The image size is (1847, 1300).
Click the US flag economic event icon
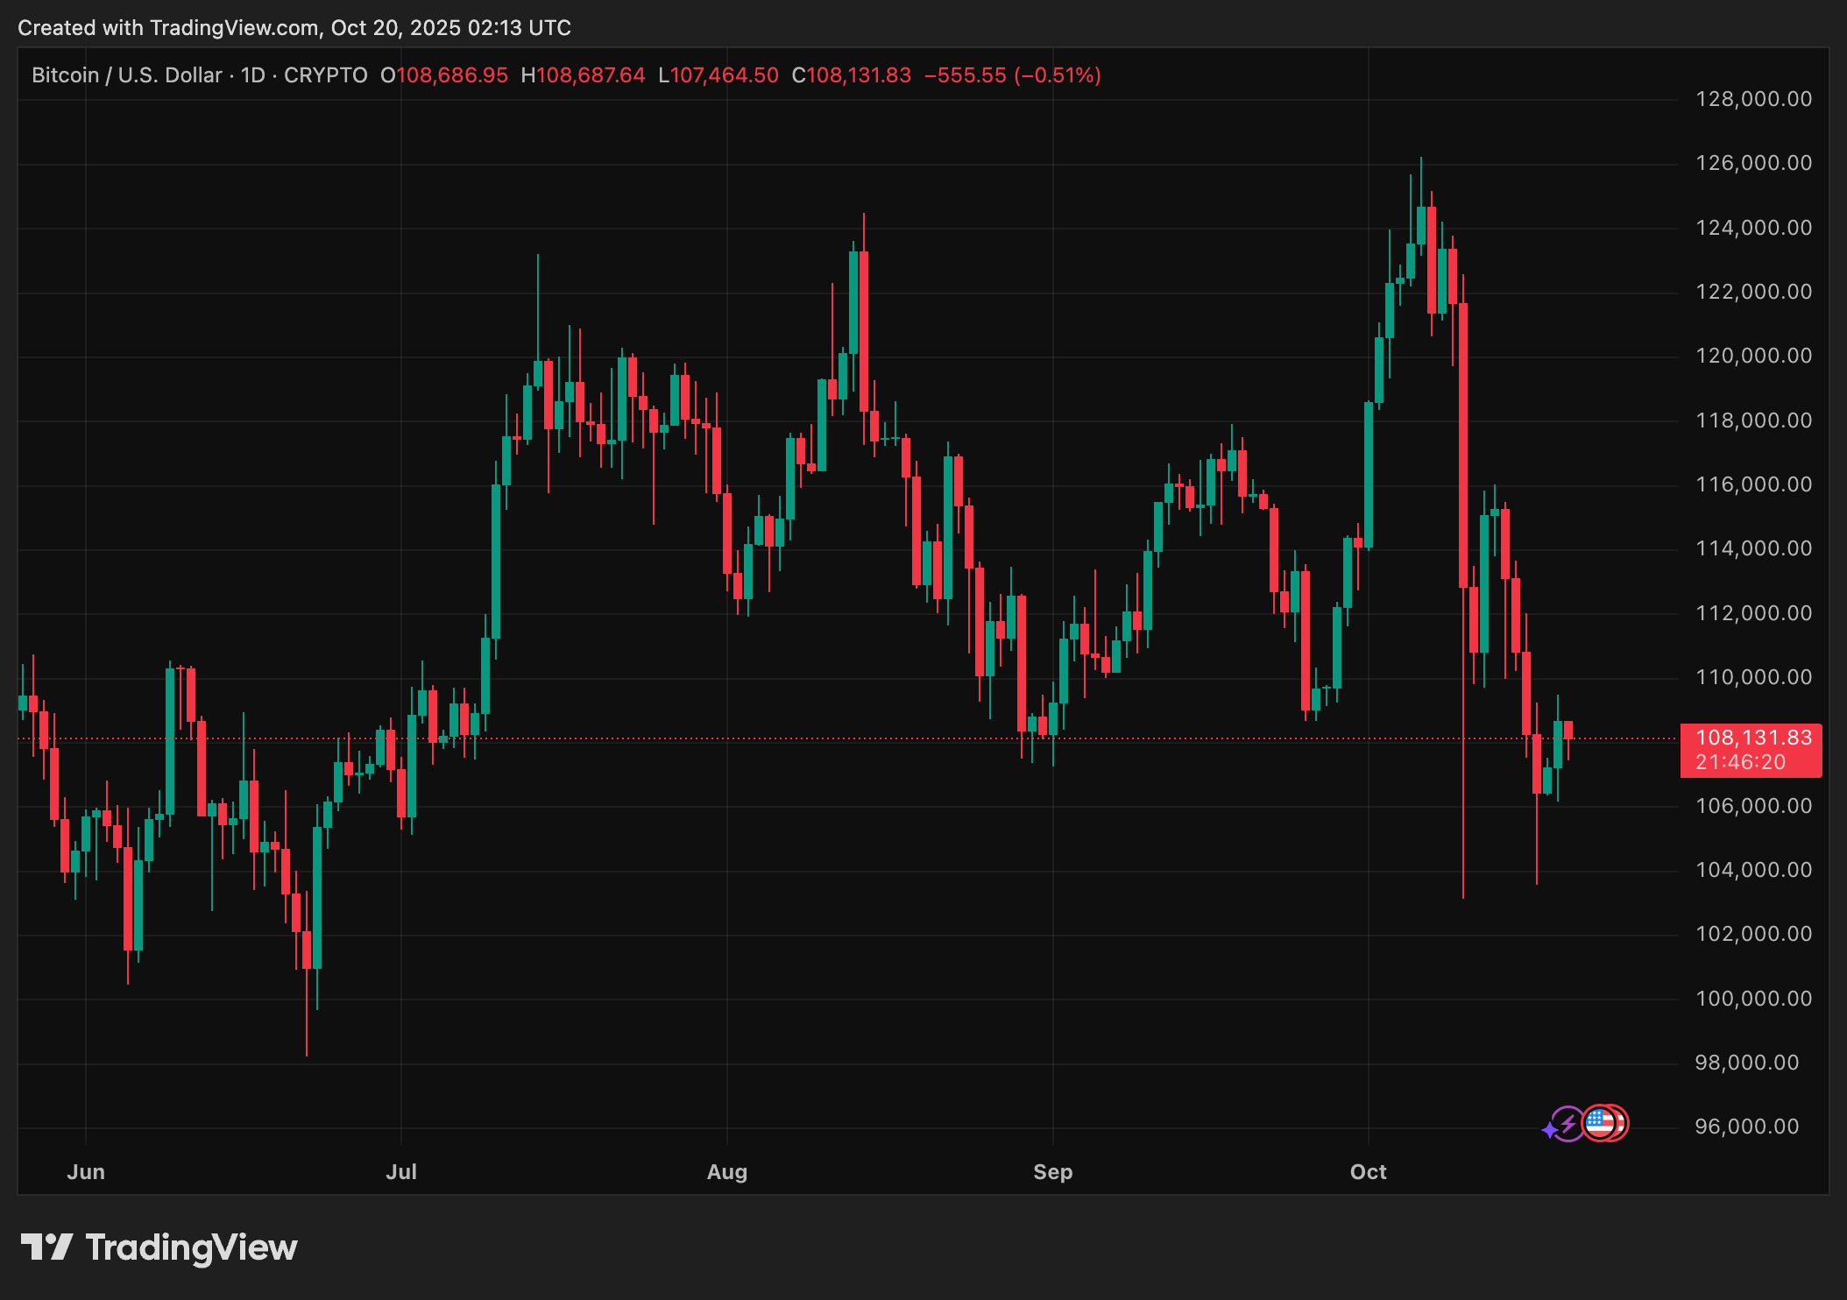coord(1602,1123)
